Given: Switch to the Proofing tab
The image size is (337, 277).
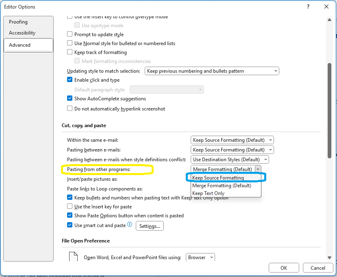Looking at the screenshot, I should [x=18, y=22].
